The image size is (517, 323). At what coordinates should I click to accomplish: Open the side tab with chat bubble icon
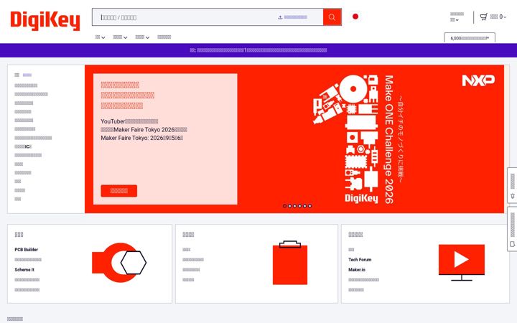click(x=512, y=229)
